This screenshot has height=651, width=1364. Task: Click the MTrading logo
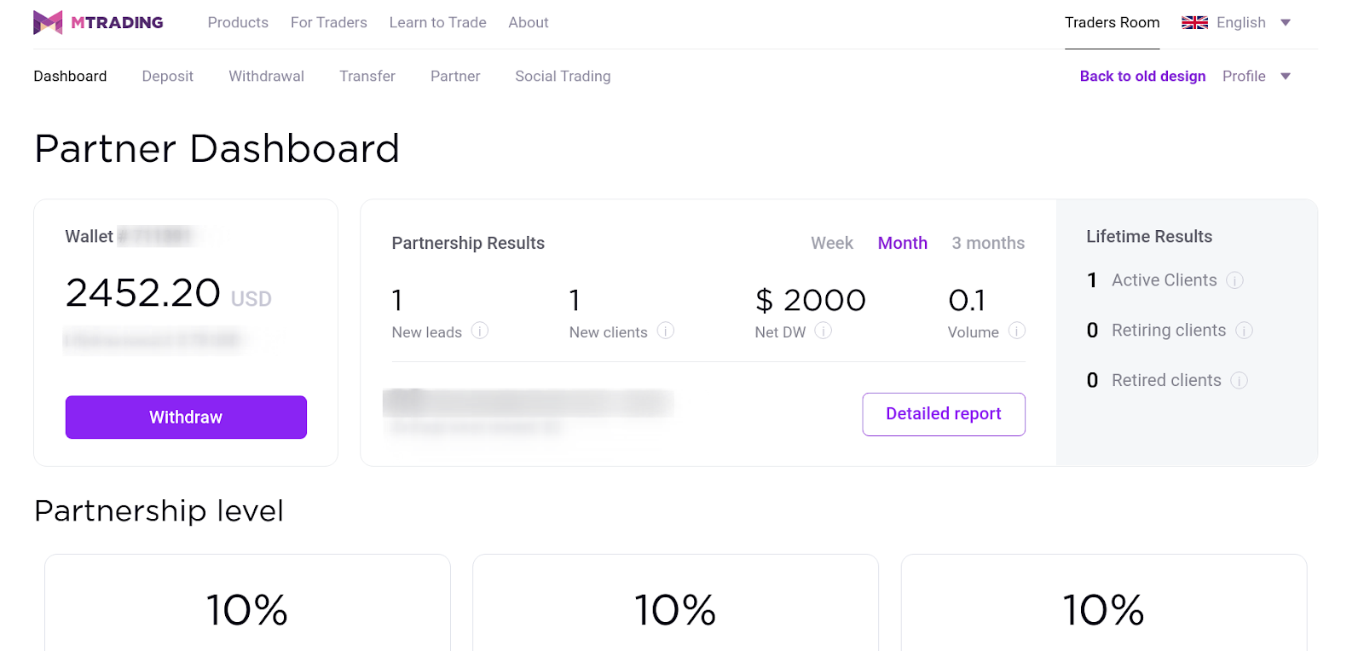coord(98,22)
